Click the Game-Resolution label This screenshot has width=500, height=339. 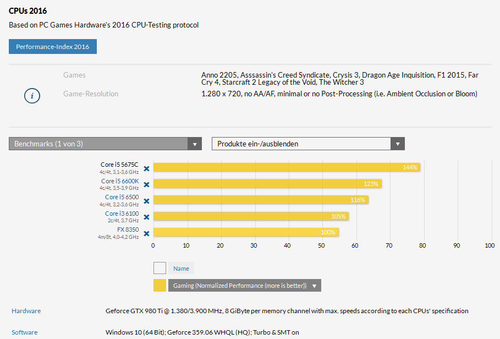pos(91,94)
